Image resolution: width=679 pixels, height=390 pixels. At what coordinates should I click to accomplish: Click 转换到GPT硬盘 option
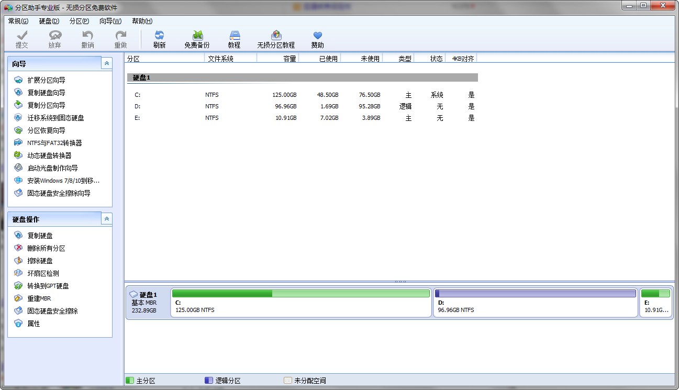tap(48, 286)
